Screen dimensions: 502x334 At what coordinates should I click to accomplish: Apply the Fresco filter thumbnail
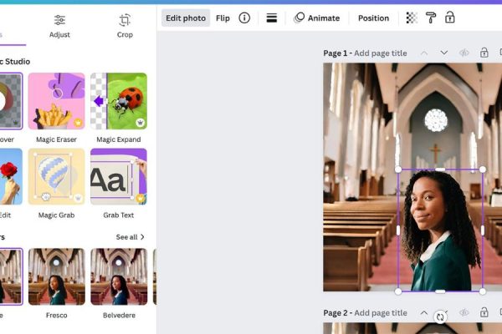pos(56,276)
